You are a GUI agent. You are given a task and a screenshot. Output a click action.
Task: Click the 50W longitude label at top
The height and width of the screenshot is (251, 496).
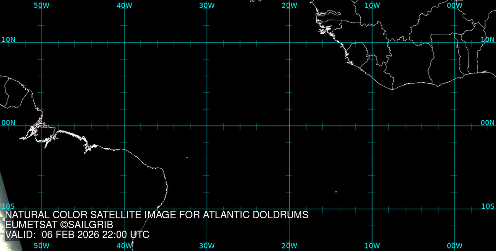coord(42,5)
